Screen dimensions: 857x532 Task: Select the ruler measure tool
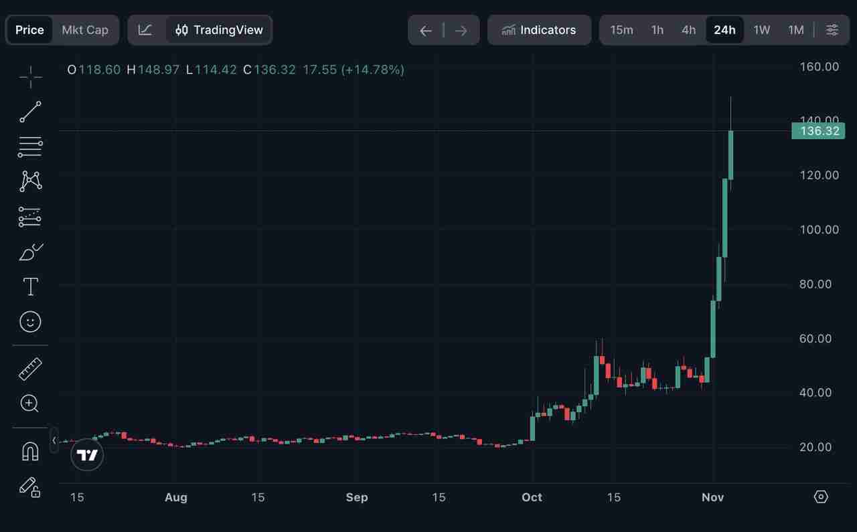(30, 369)
